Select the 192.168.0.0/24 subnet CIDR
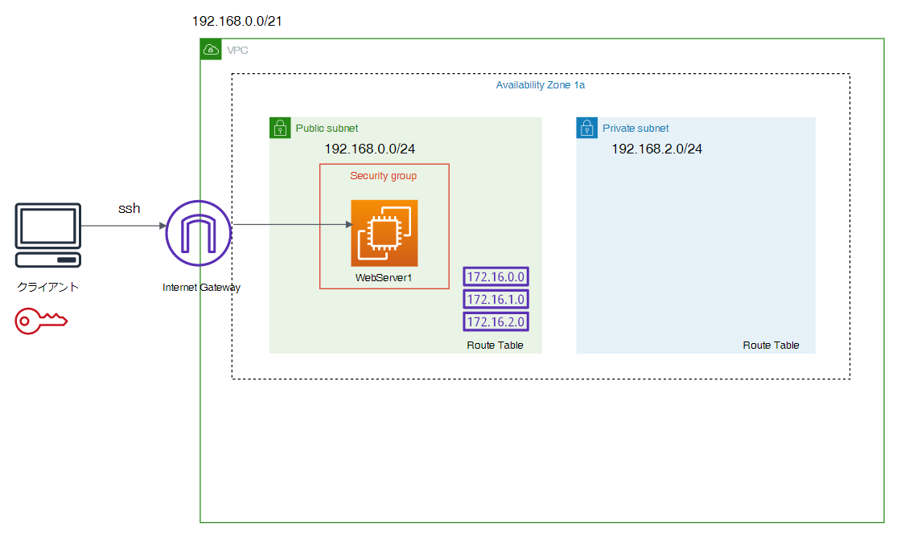The image size is (917, 552). 369,149
